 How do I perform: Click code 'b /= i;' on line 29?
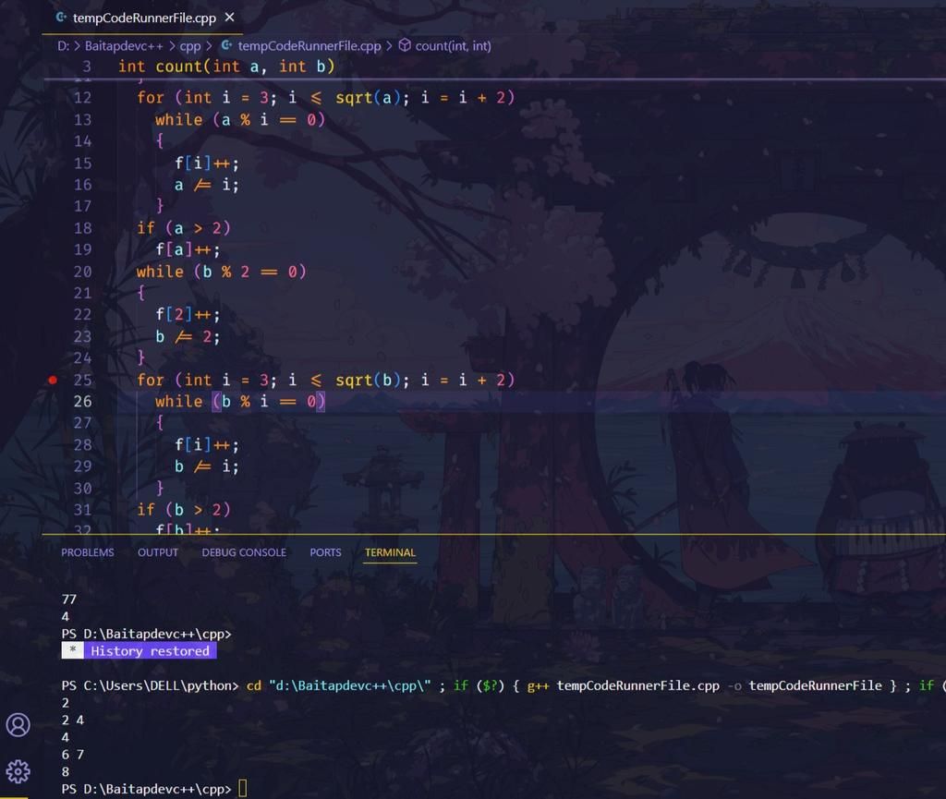coord(206,466)
